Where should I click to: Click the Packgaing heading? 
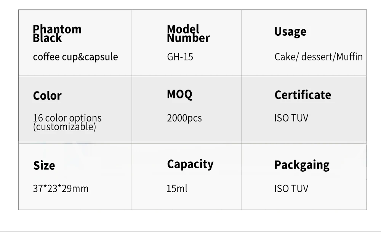302,165
